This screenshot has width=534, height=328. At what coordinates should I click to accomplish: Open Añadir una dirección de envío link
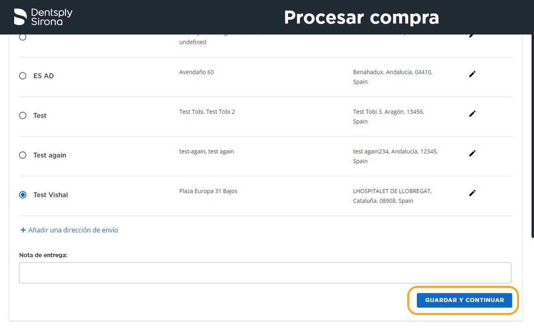coord(73,230)
